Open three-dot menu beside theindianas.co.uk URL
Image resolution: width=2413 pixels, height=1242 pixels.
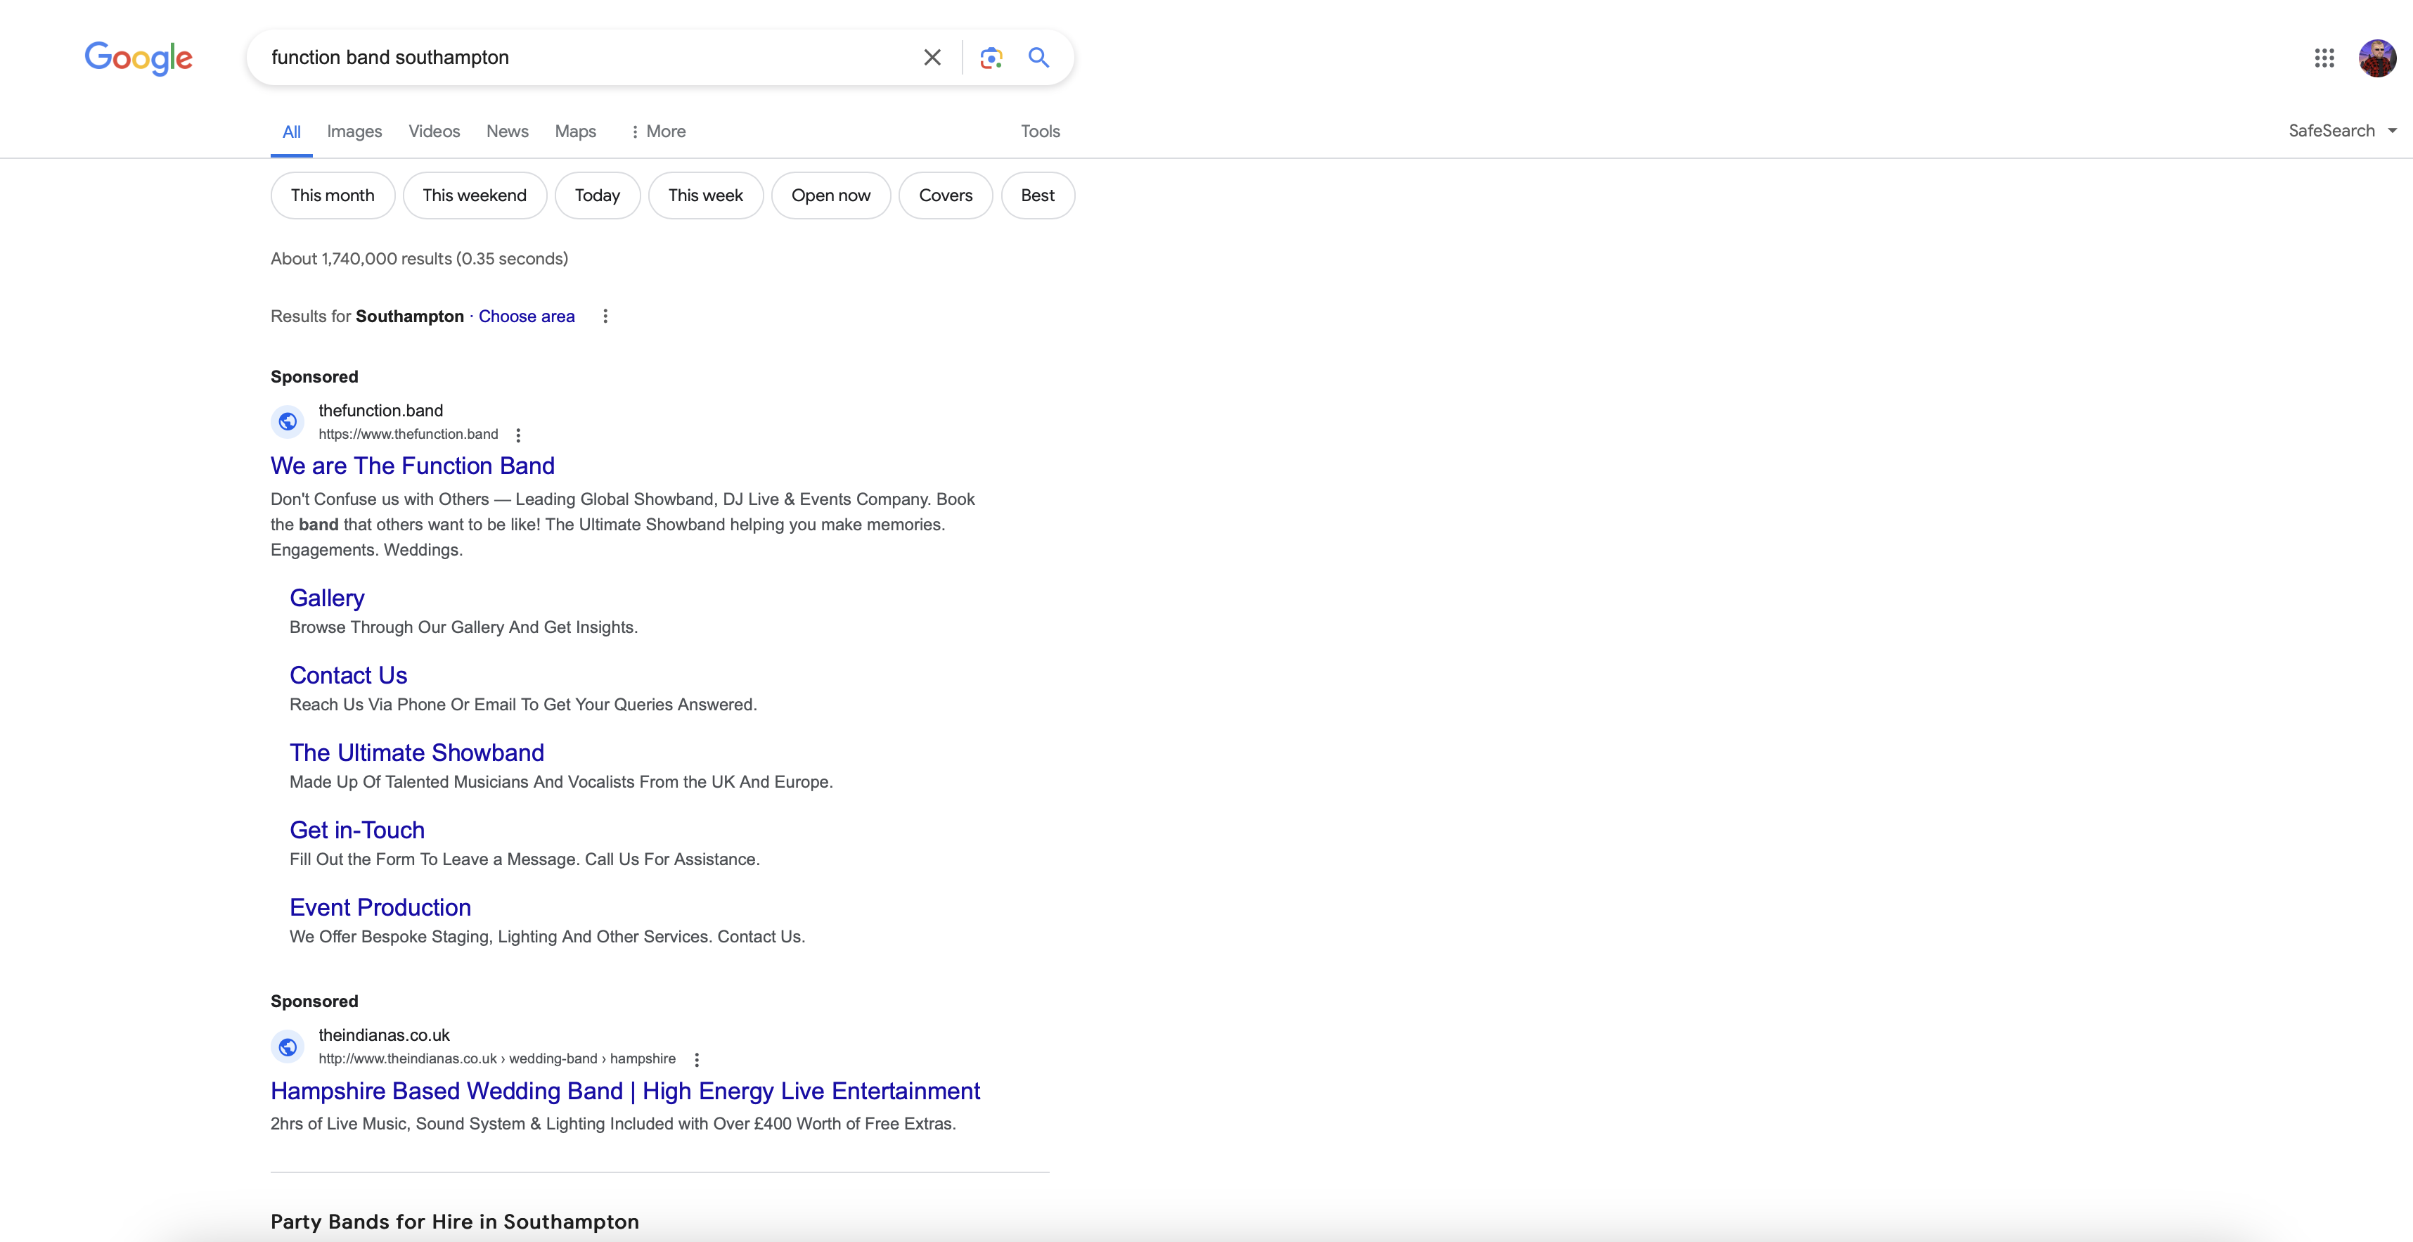[696, 1059]
